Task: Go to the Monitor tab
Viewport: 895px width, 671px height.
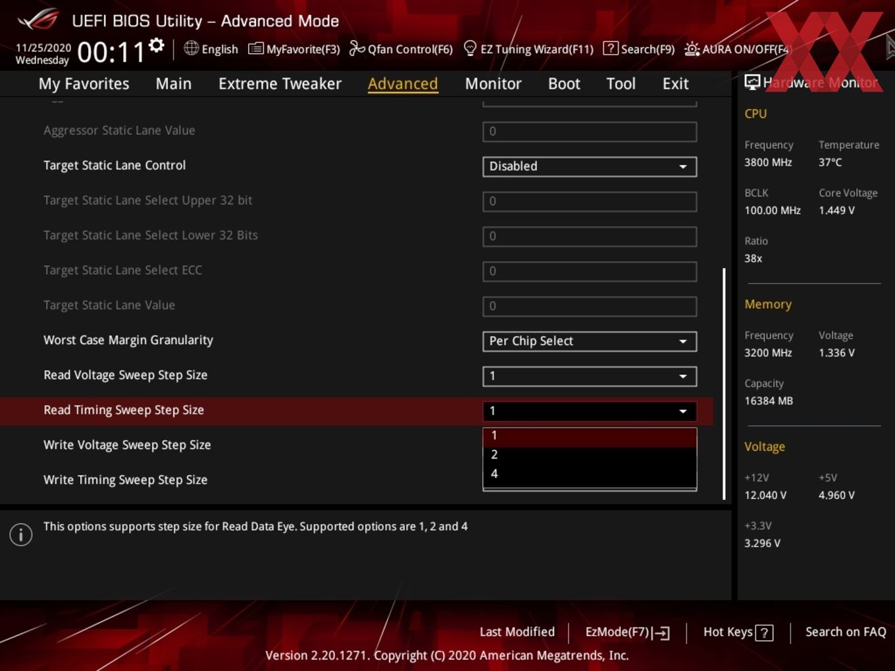Action: pos(493,84)
